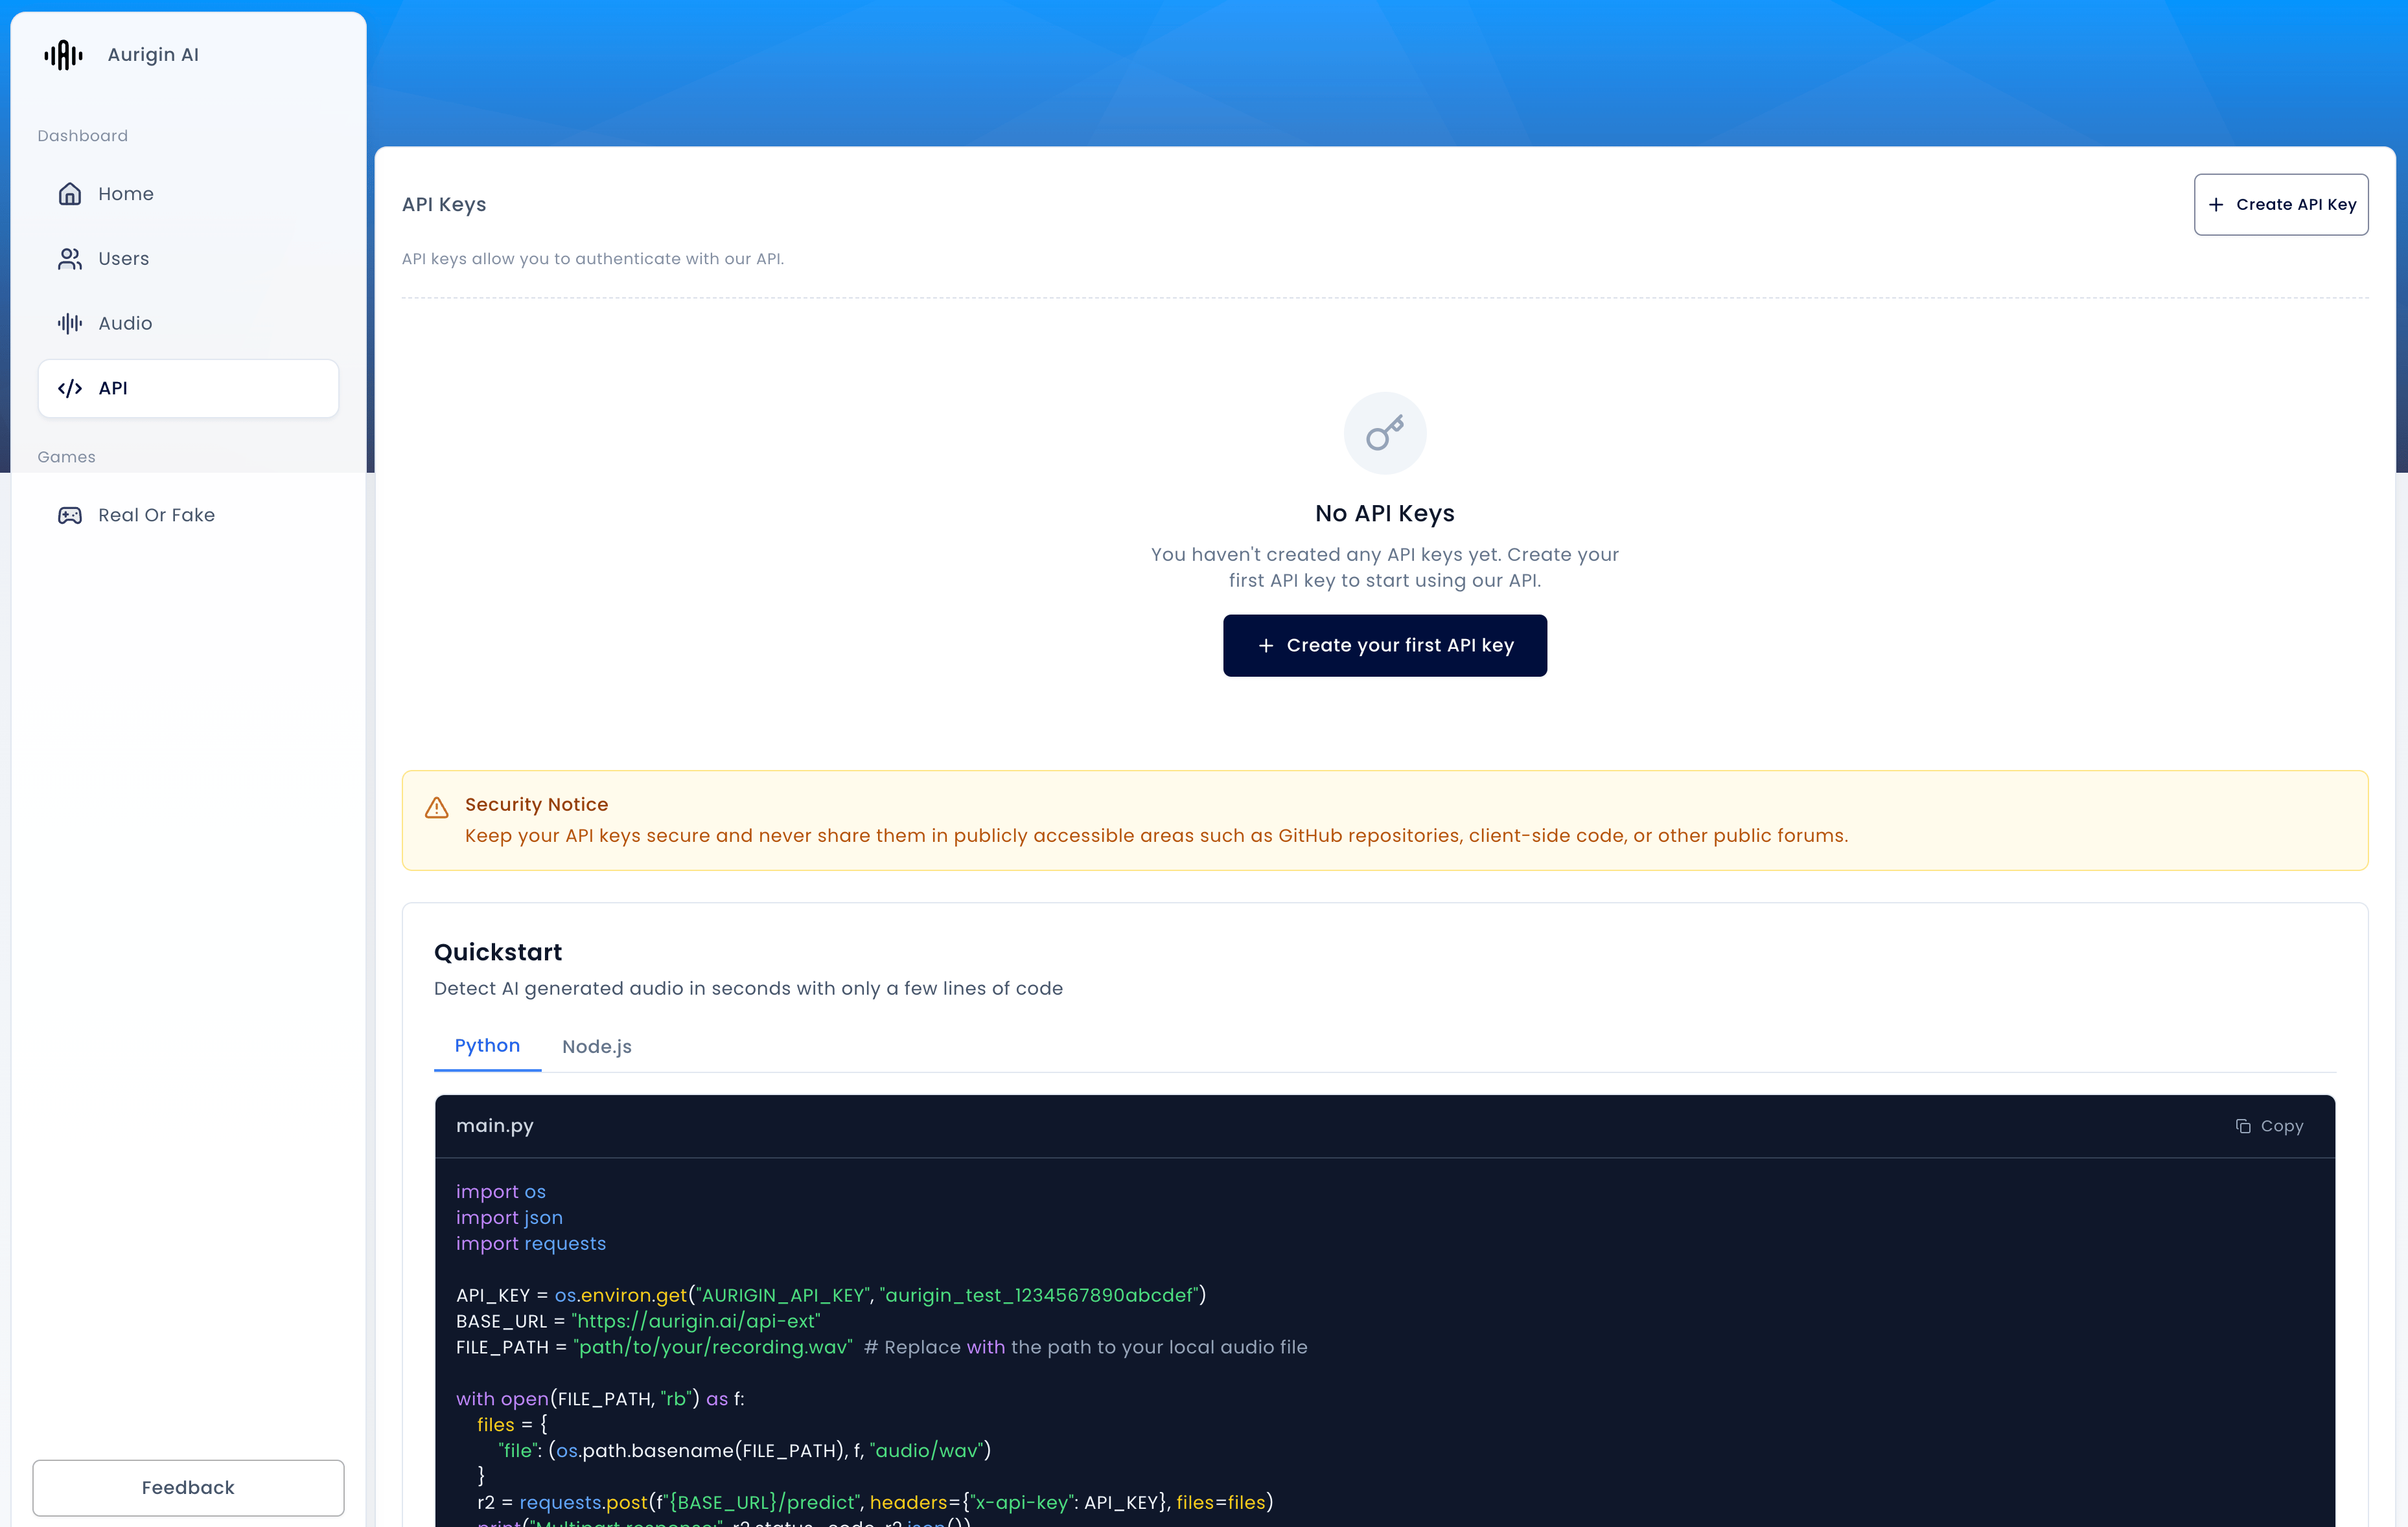2408x1527 pixels.
Task: Click the 'import os' code line
Action: 501,1191
